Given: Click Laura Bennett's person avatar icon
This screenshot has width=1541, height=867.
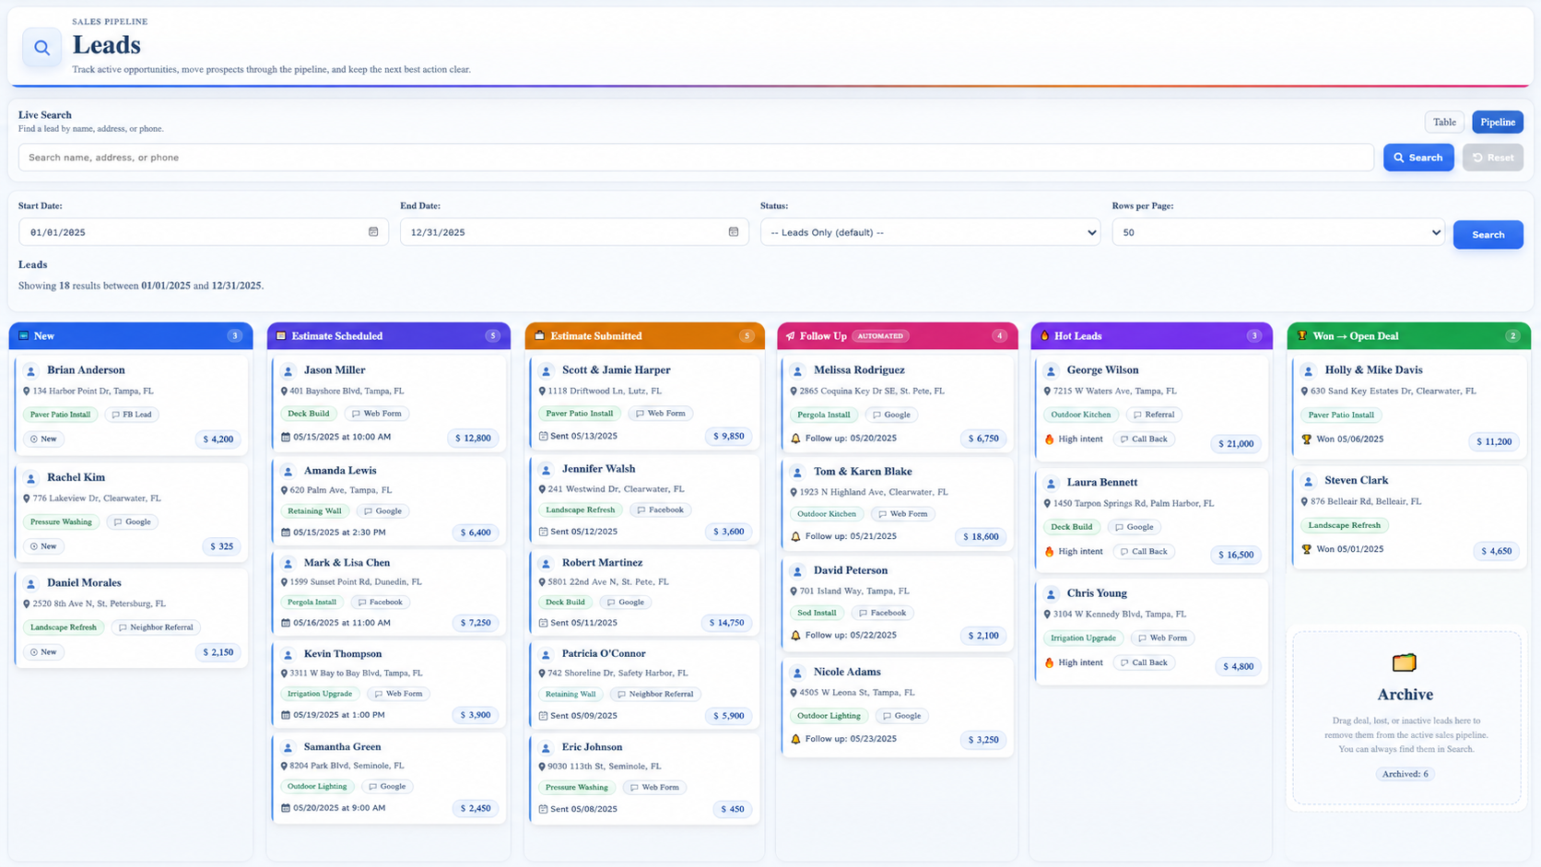Looking at the screenshot, I should [x=1051, y=484].
